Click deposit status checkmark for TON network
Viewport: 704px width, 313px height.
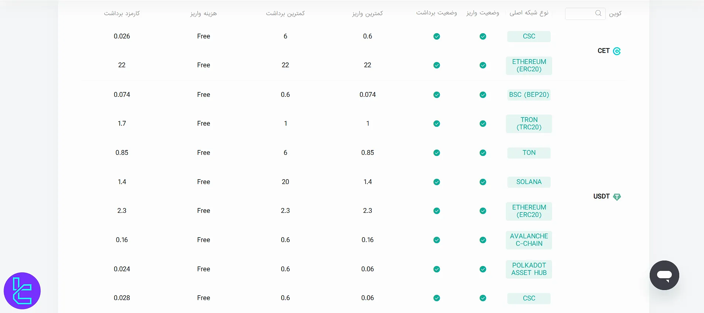pos(483,153)
